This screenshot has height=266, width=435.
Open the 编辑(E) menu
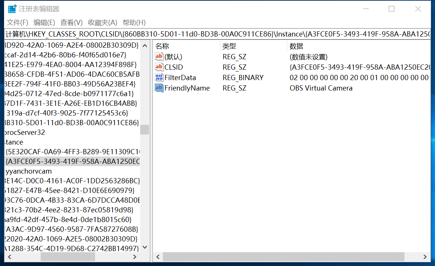44,22
